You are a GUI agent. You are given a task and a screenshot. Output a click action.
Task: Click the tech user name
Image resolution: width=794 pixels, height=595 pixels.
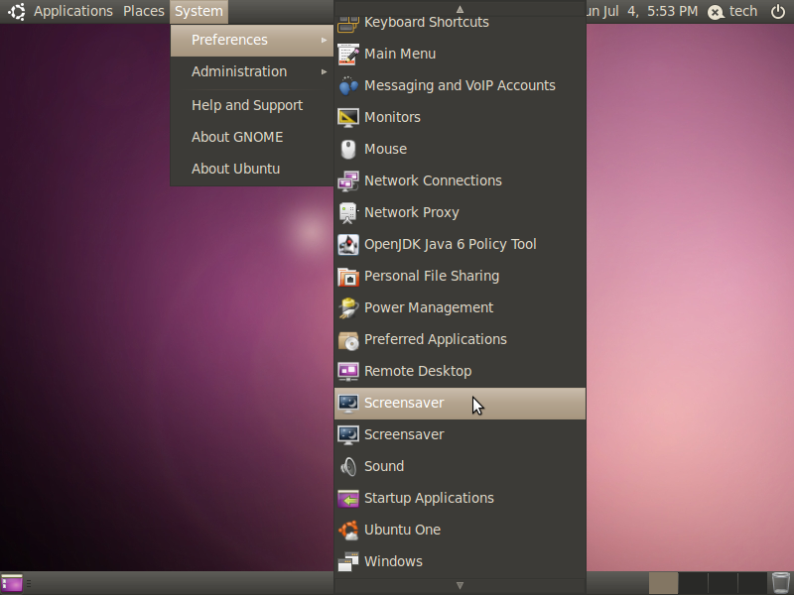743,11
